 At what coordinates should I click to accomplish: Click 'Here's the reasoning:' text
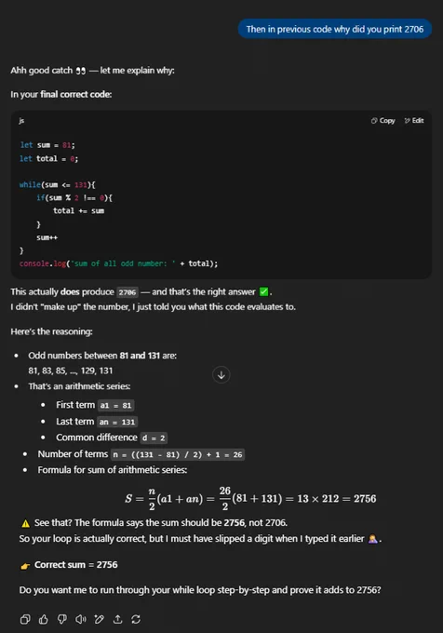pyautogui.click(x=51, y=331)
